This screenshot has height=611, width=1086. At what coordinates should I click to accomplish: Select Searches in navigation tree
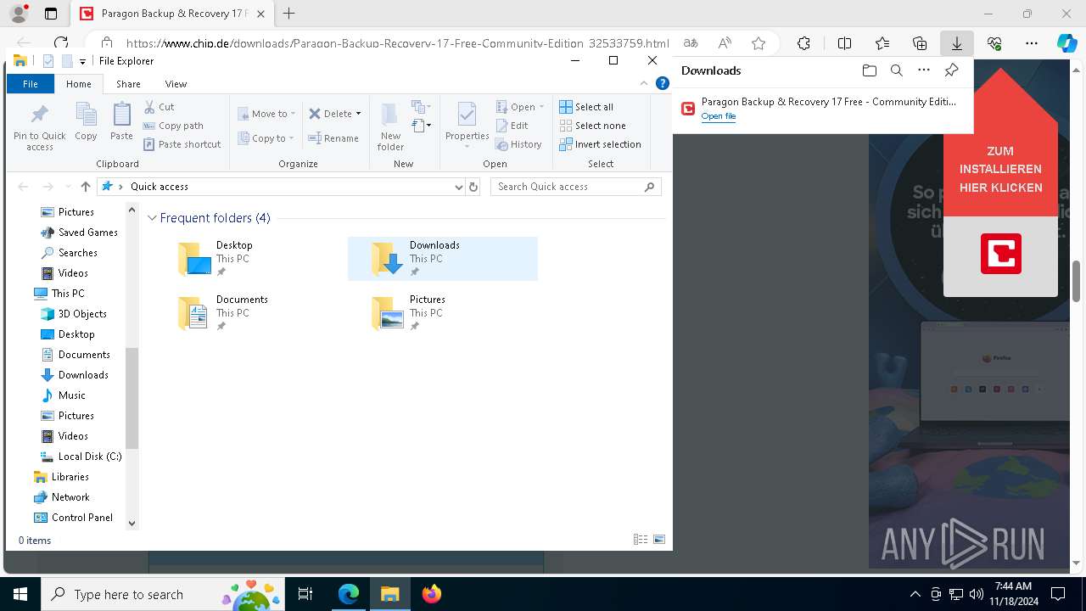tap(69, 253)
